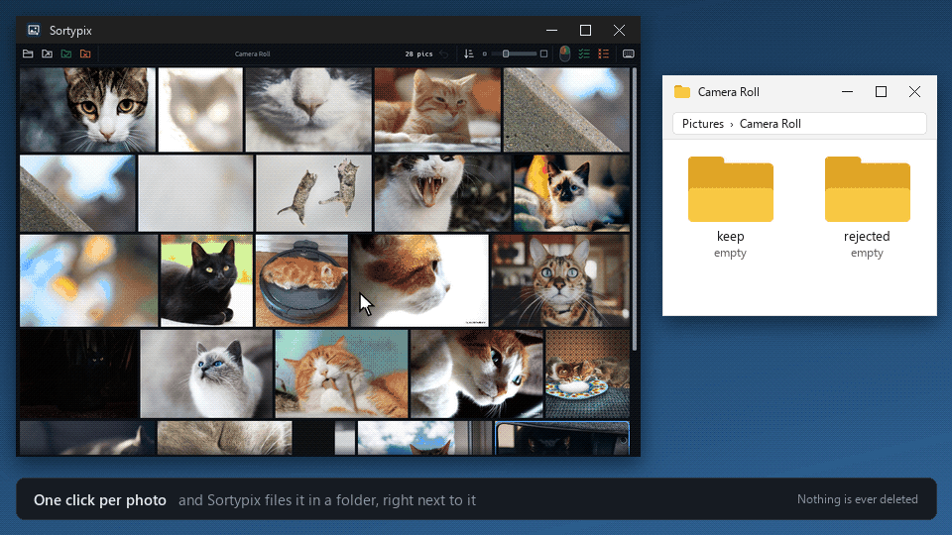
Task: Open the keyboard shortcuts icon
Action: pyautogui.click(x=629, y=53)
